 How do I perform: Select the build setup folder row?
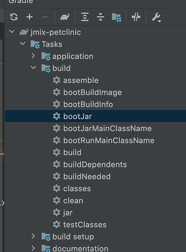click(96, 237)
